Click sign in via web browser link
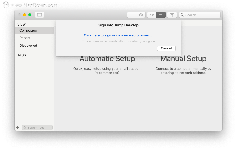This screenshot has width=237, height=150. click(118, 35)
